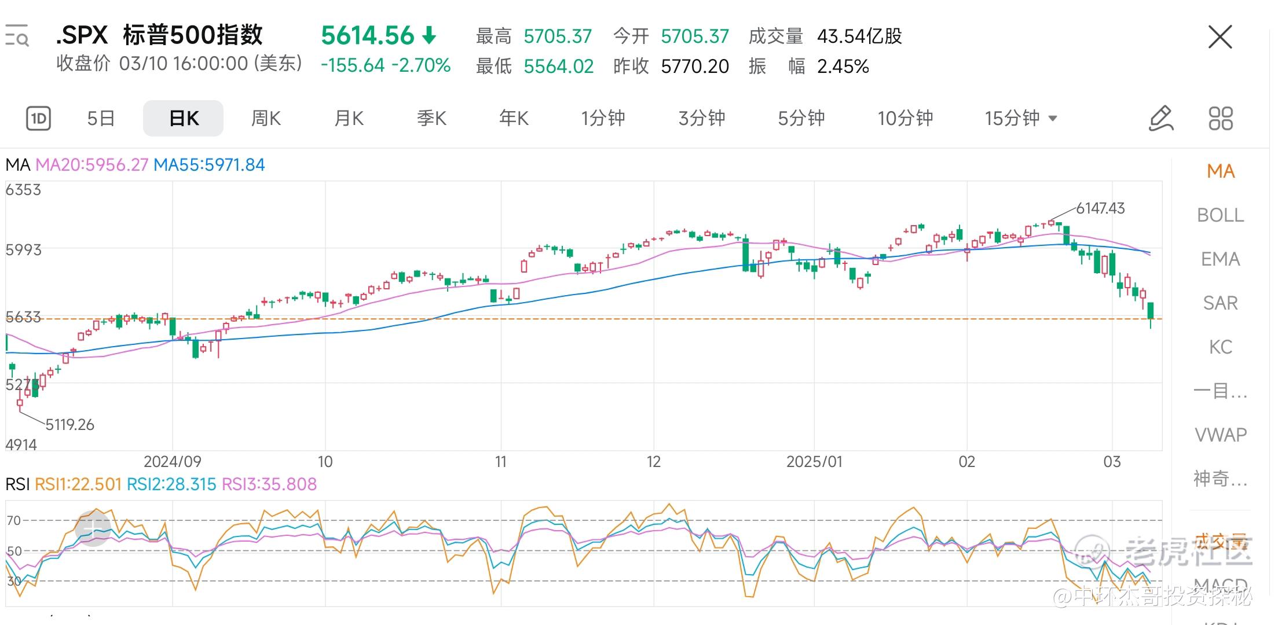Click the latest candlestick on chart

[x=1151, y=311]
